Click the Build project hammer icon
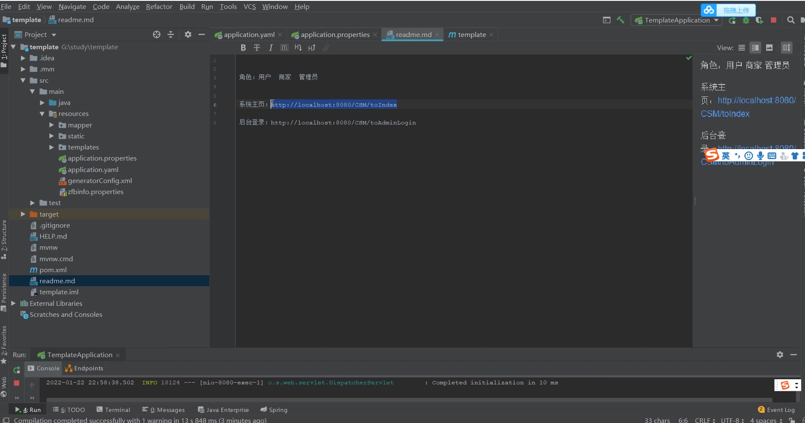 [620, 20]
